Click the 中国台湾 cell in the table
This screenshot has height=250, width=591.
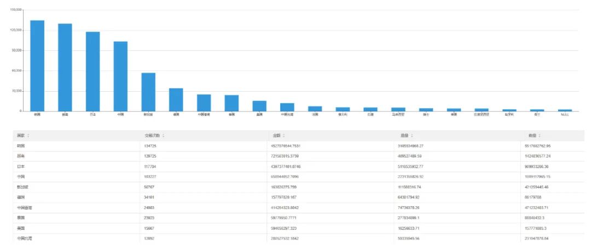25,239
